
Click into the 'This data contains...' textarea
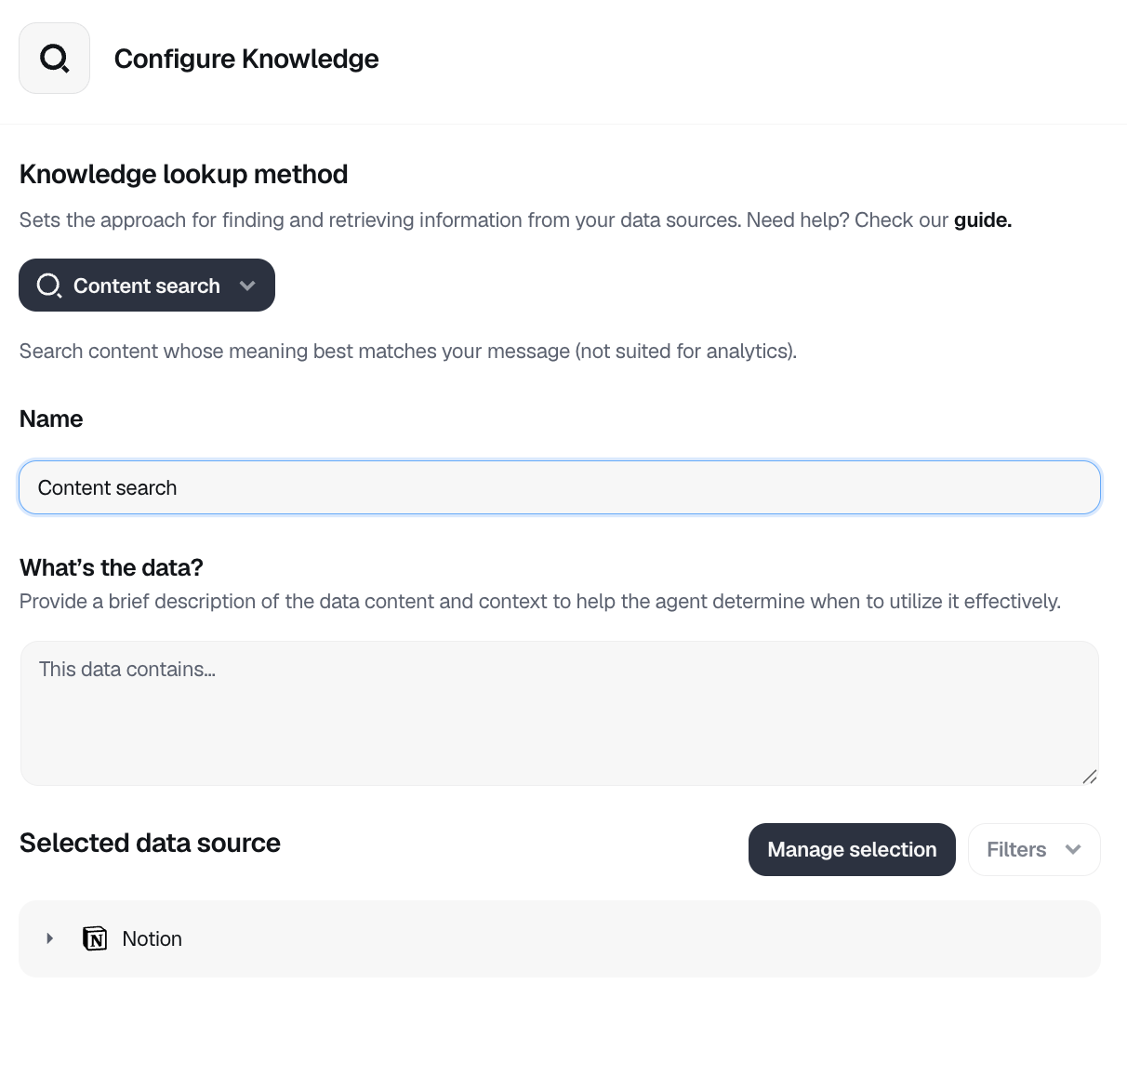(x=559, y=712)
